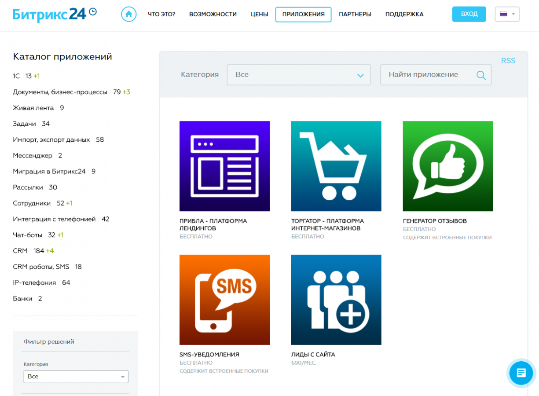Open the Прибла landing platform app icon

(224, 166)
